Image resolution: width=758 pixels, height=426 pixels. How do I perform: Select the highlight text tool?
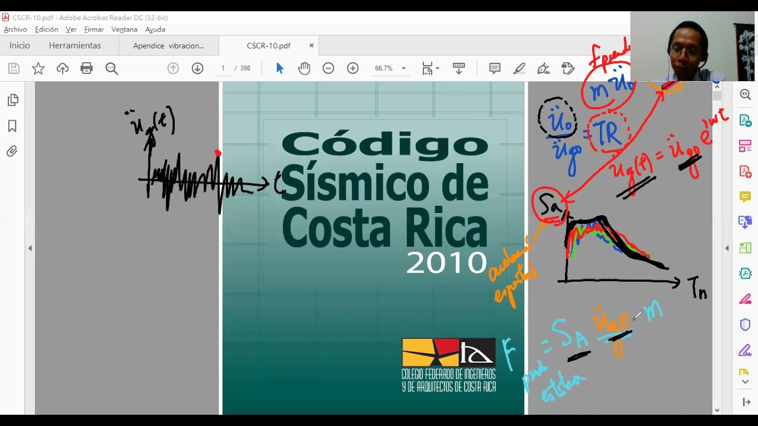point(519,69)
